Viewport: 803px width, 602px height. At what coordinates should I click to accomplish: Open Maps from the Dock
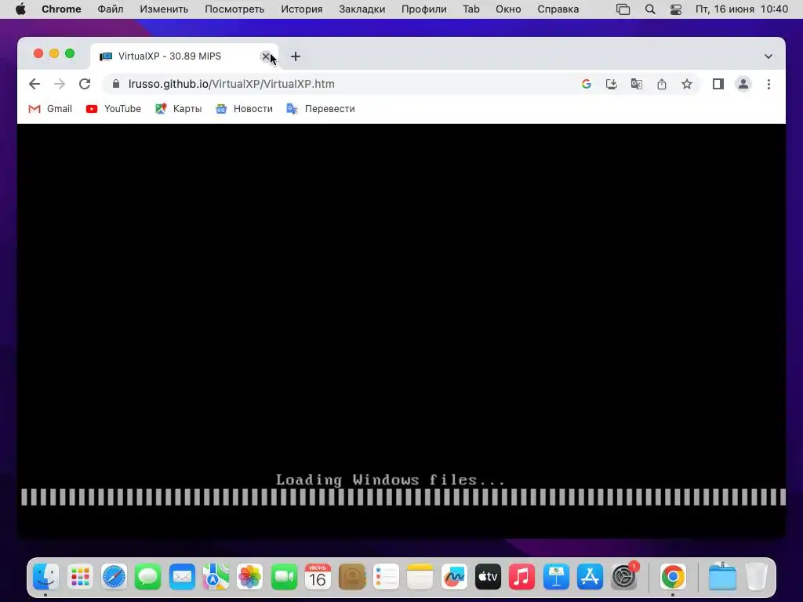tap(216, 577)
